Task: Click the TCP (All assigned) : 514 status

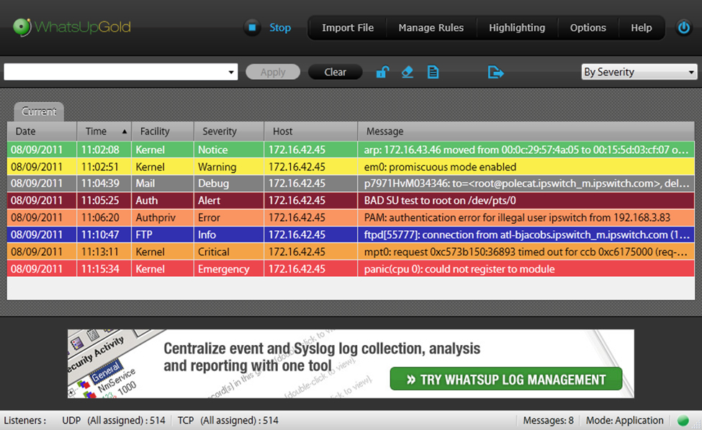Action: tap(228, 420)
